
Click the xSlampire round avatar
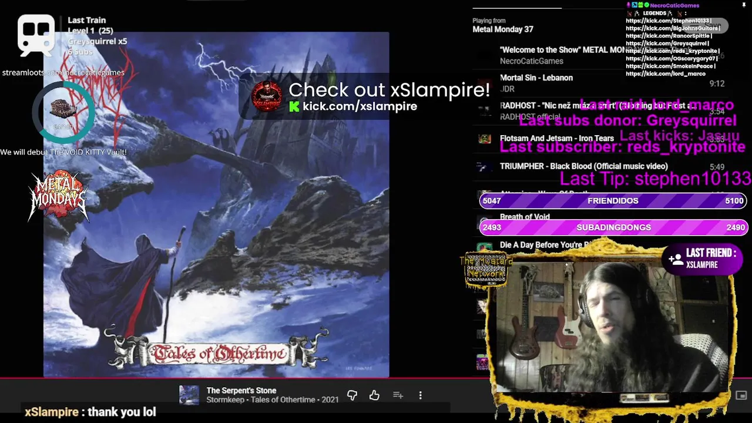(x=267, y=96)
